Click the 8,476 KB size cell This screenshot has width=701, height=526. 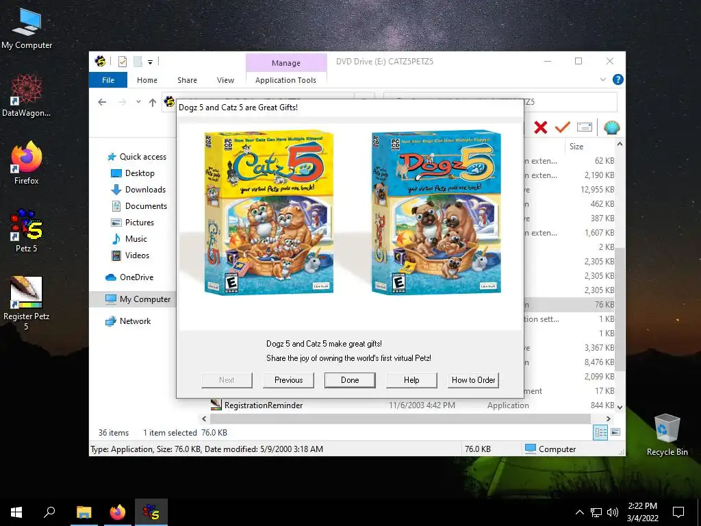(599, 362)
